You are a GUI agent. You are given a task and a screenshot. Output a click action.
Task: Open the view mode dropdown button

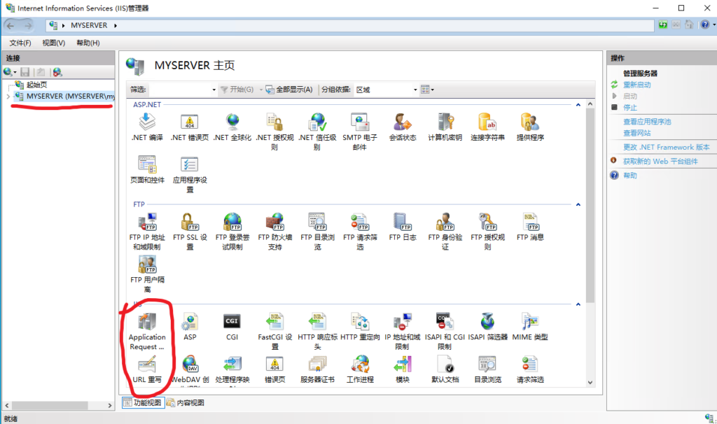pos(427,90)
